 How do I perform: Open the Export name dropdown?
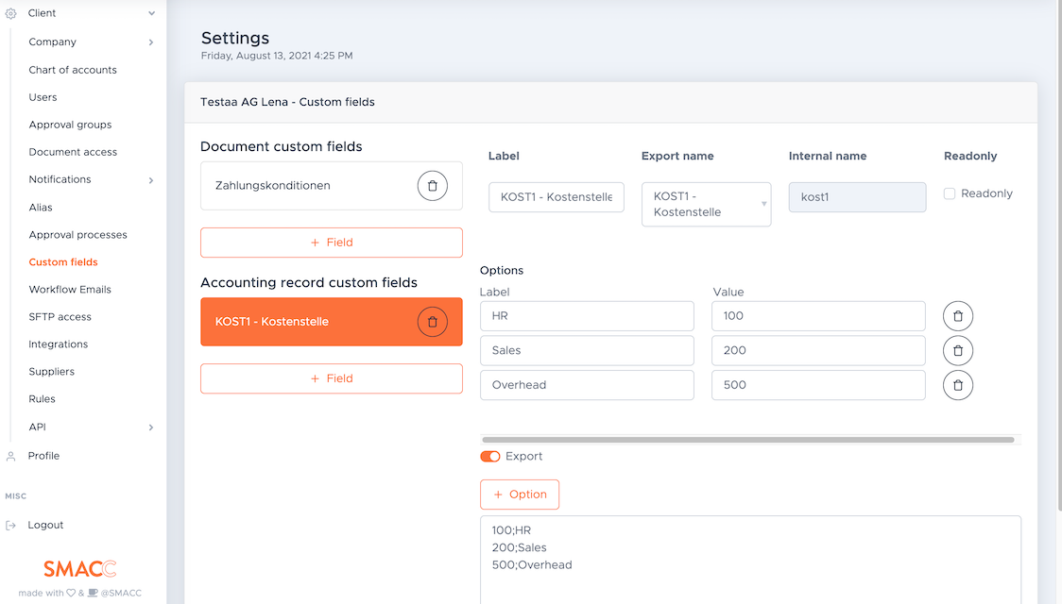tap(706, 204)
